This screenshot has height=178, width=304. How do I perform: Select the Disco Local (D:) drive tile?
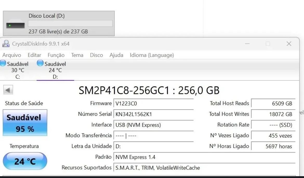(x=59, y=23)
